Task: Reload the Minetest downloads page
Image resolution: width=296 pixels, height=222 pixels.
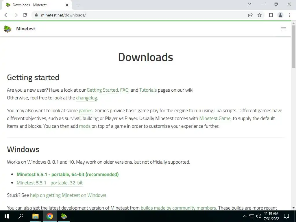Action: coord(25,15)
